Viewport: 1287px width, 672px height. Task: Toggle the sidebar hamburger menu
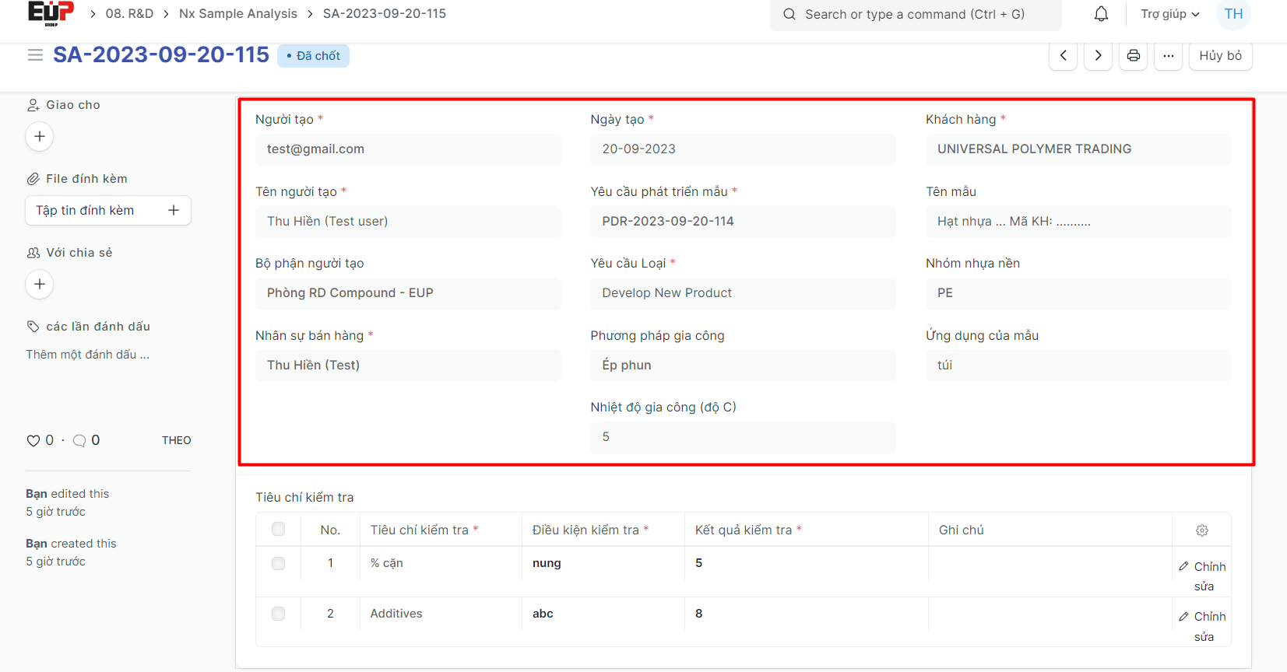coord(35,55)
